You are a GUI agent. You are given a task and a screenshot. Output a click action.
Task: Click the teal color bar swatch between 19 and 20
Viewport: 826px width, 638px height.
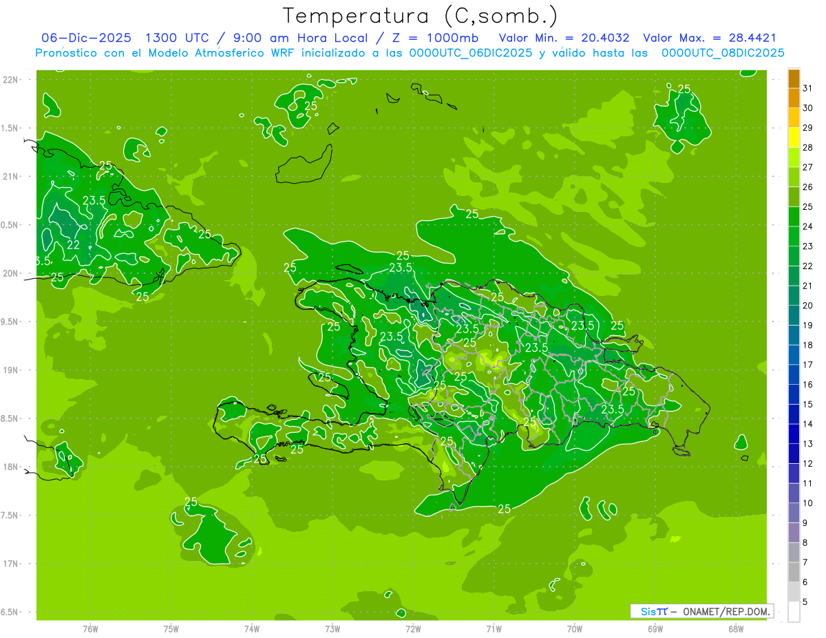click(x=794, y=315)
